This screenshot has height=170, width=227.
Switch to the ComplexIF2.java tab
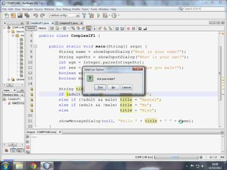coord(69,23)
